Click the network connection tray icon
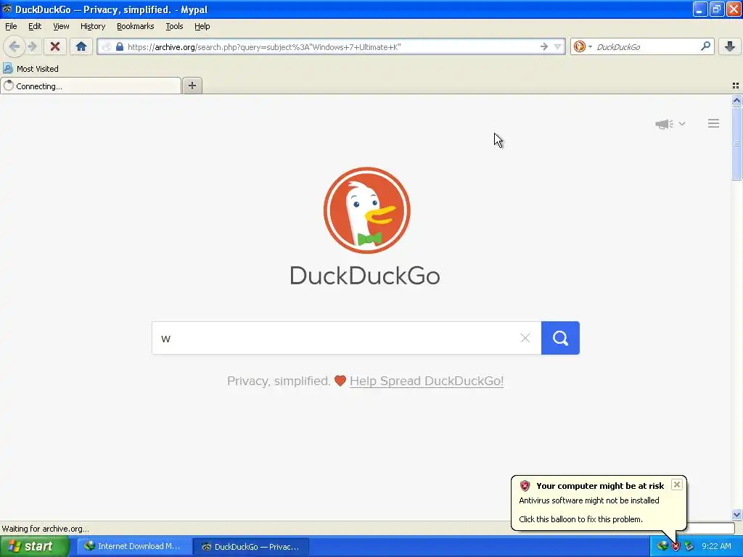This screenshot has height=557, width=743. tap(689, 547)
